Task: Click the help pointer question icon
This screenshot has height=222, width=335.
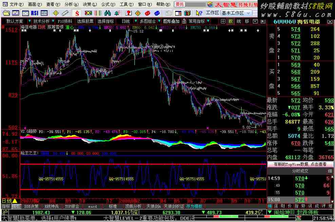Action: tap(199, 13)
